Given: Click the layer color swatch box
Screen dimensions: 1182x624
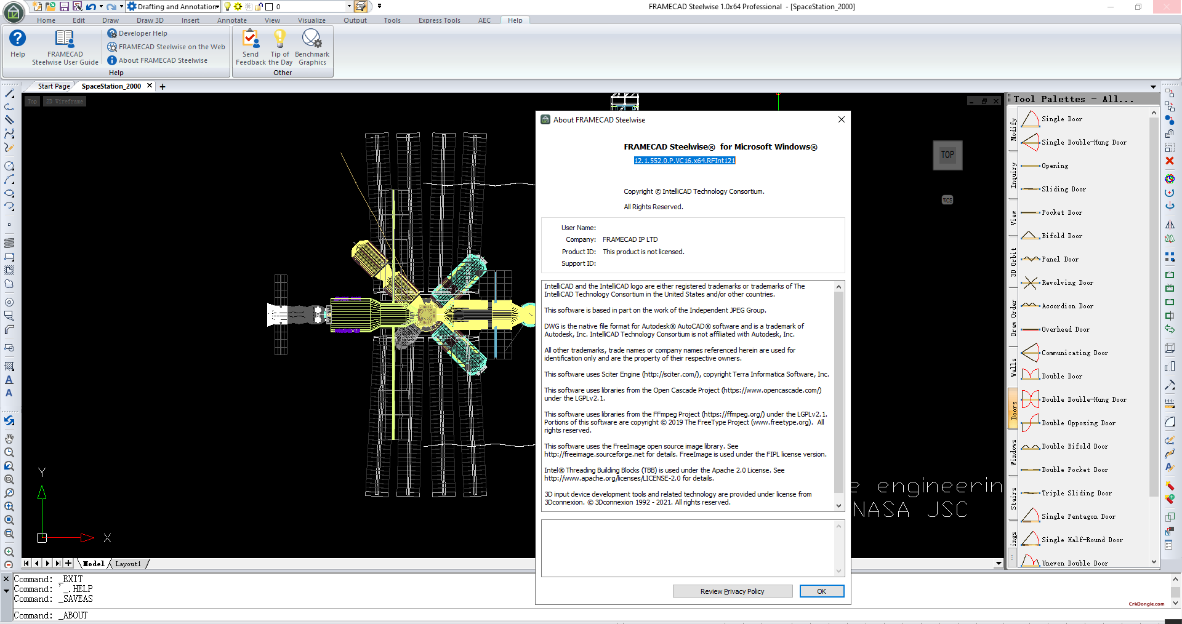Looking at the screenshot, I should coord(269,6).
